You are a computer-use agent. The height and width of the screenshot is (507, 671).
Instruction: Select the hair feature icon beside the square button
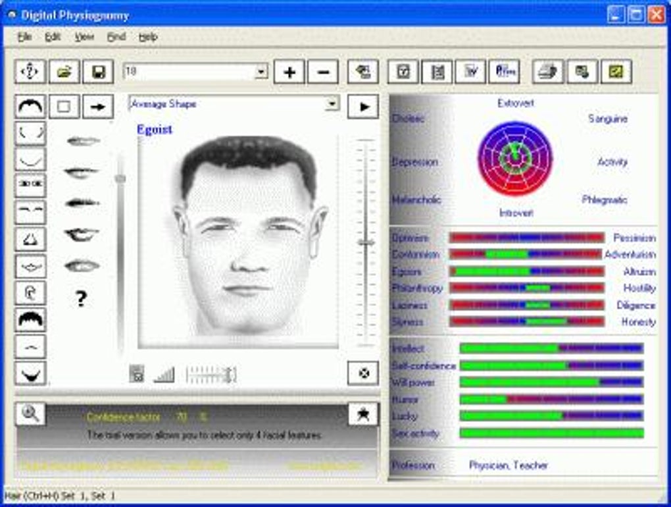pyautogui.click(x=30, y=106)
